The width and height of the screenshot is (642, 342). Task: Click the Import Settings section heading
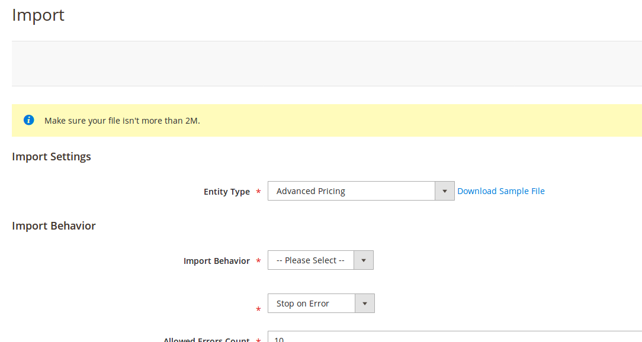[52, 157]
